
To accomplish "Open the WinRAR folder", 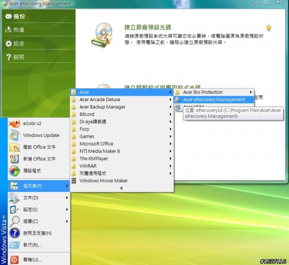I will click(x=121, y=166).
